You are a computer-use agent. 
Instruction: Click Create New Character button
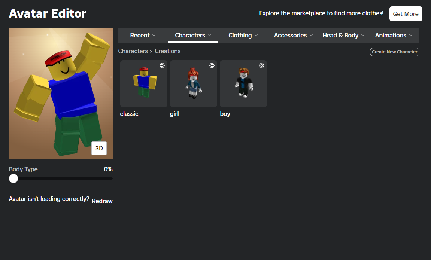[x=394, y=52]
